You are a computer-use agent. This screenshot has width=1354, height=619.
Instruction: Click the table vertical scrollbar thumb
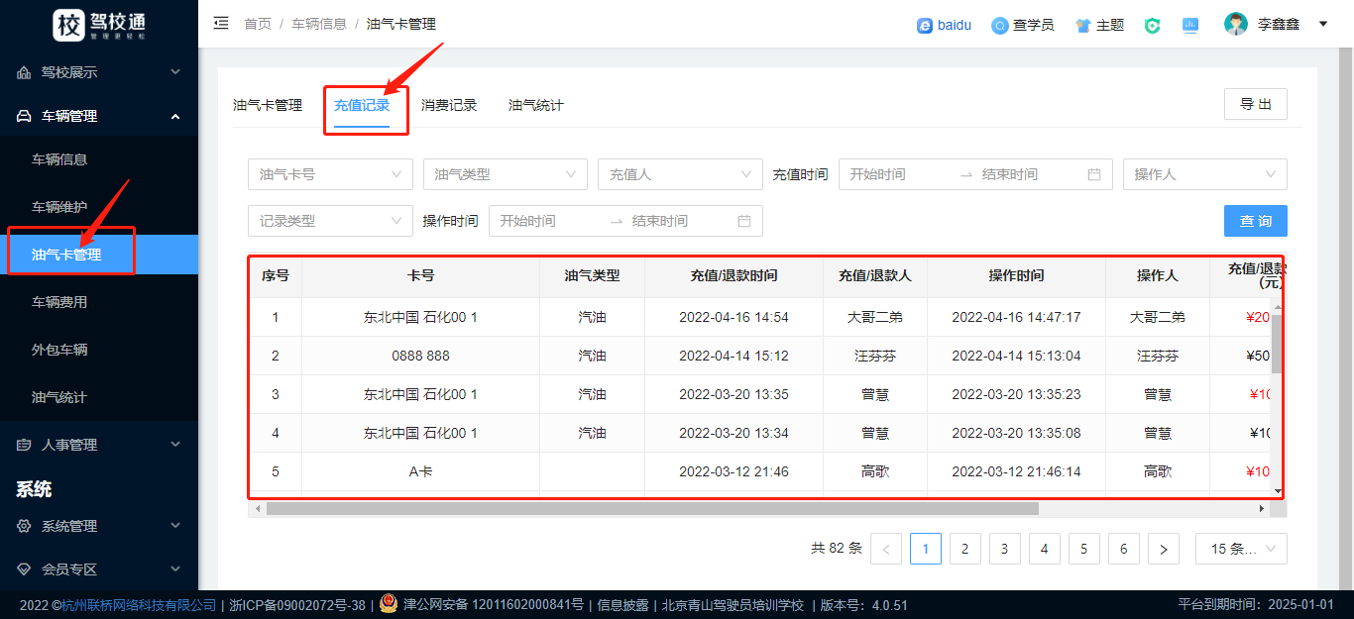click(1277, 344)
